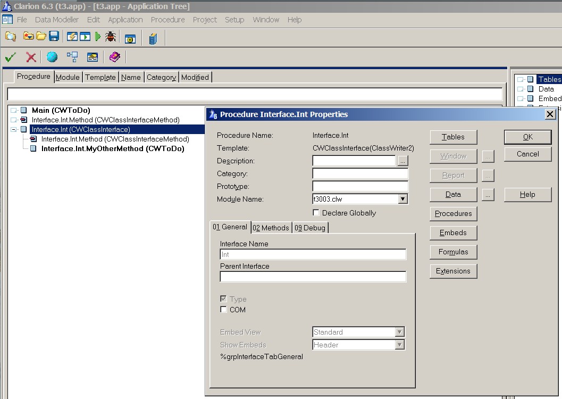Click the disabled Type checkbox

223,298
